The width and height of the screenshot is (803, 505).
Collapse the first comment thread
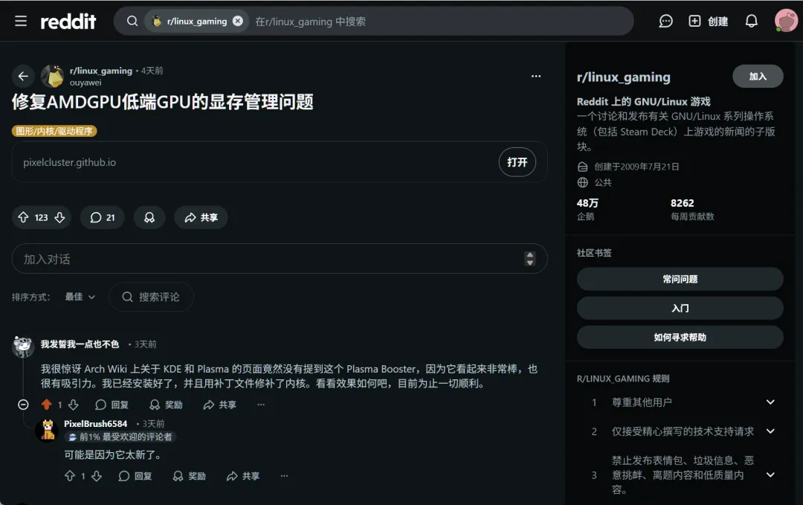click(x=23, y=405)
